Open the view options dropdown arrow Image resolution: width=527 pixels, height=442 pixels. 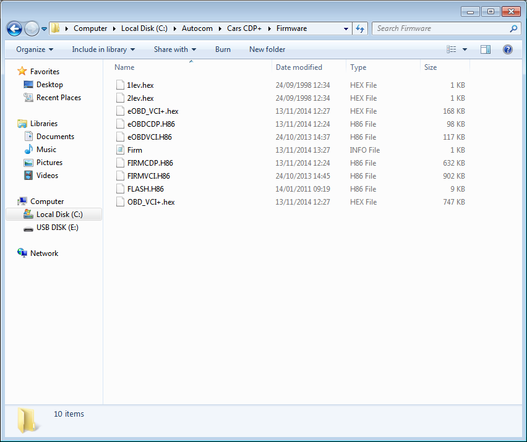(465, 49)
